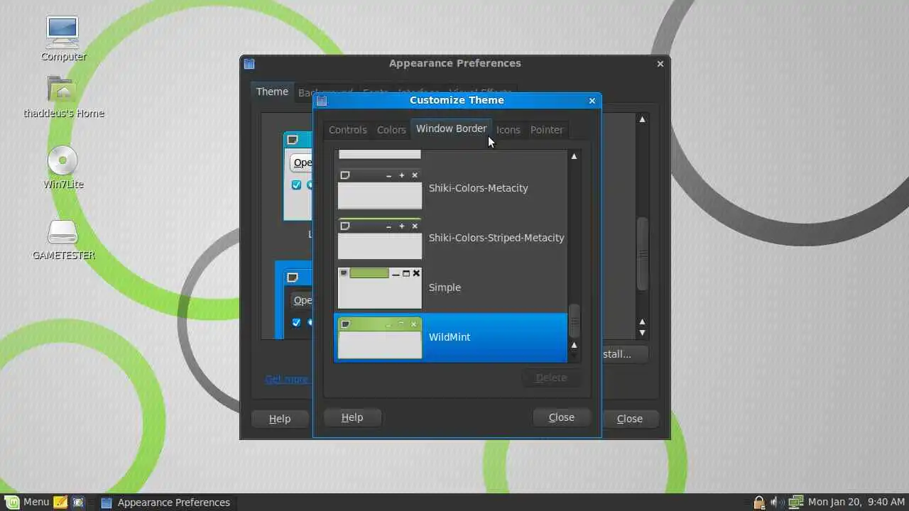909x511 pixels.
Task: Click Close in Customize Theme dialog
Action: (562, 417)
